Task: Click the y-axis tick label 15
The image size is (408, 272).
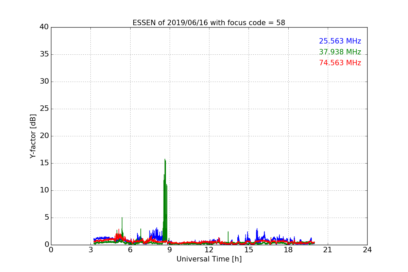Action: (44, 163)
